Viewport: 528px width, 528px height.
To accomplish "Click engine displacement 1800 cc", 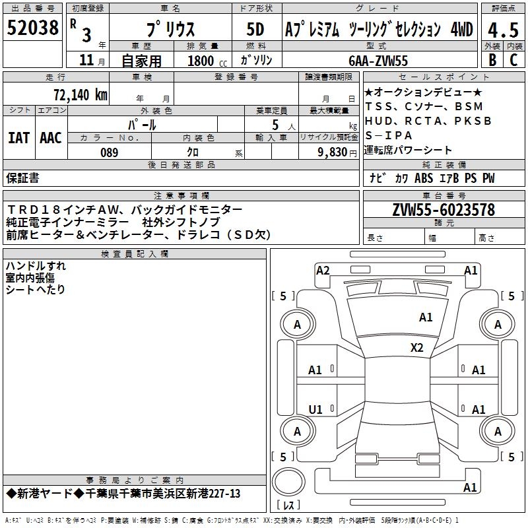I will 207,61.
